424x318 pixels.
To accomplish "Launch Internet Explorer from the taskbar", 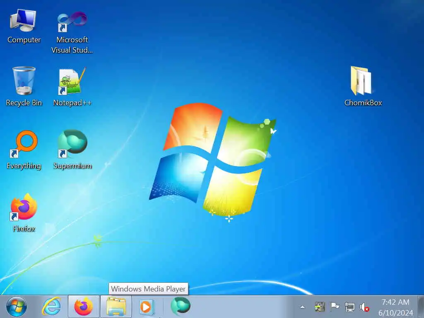I will [51, 307].
